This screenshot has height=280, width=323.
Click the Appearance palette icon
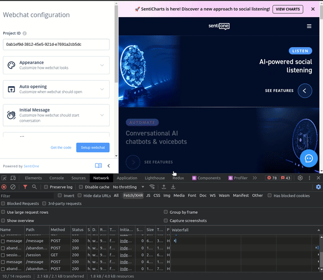click(11, 65)
